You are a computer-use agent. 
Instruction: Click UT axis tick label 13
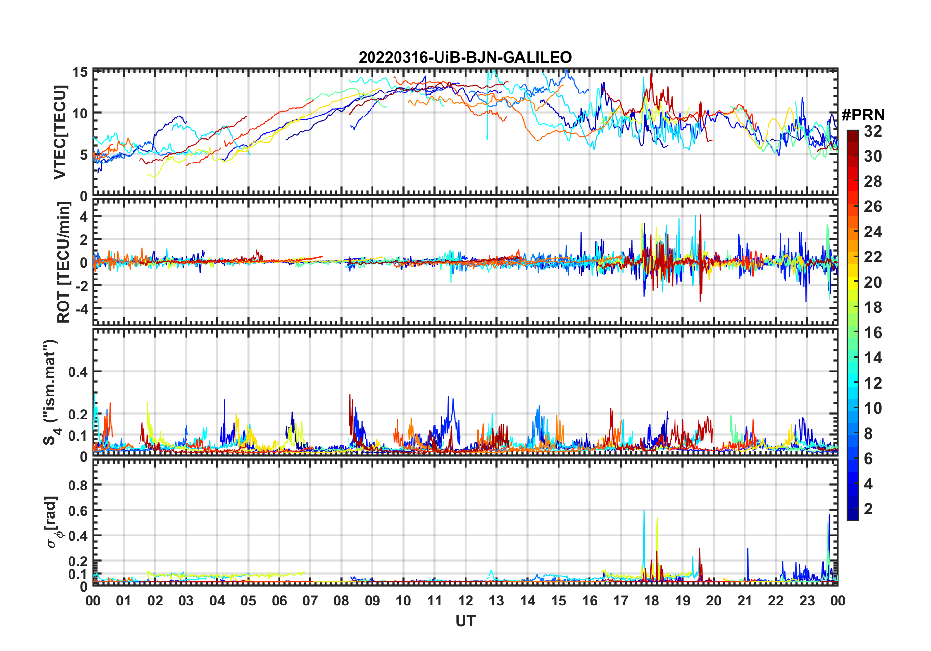(x=496, y=601)
